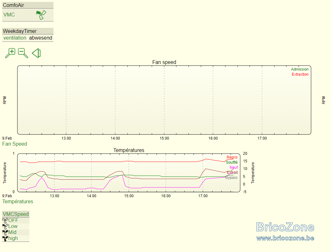This screenshot has width=331, height=252.
Task: Set VMC speed to OFF
Action: (x=13, y=220)
